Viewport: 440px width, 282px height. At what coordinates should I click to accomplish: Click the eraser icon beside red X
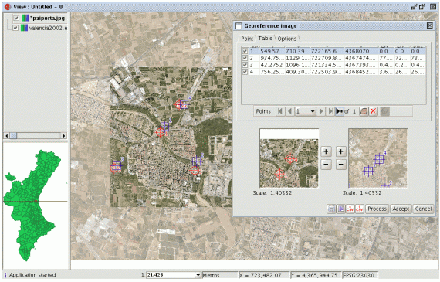point(364,111)
